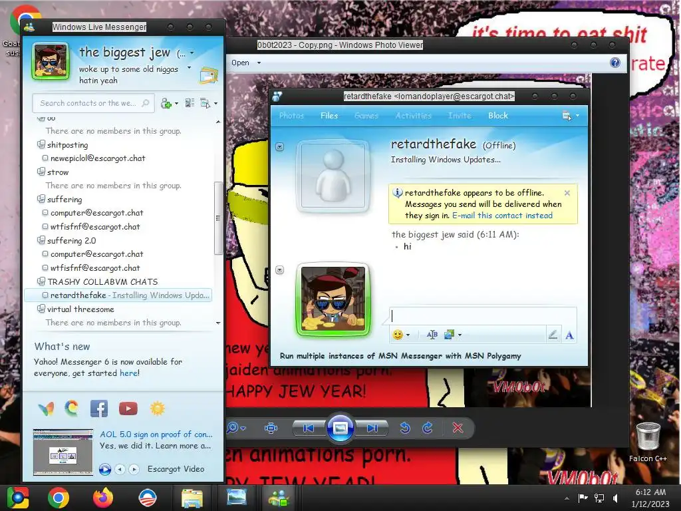Hide the contact's display picture in chat
The image size is (681, 511).
click(280, 147)
